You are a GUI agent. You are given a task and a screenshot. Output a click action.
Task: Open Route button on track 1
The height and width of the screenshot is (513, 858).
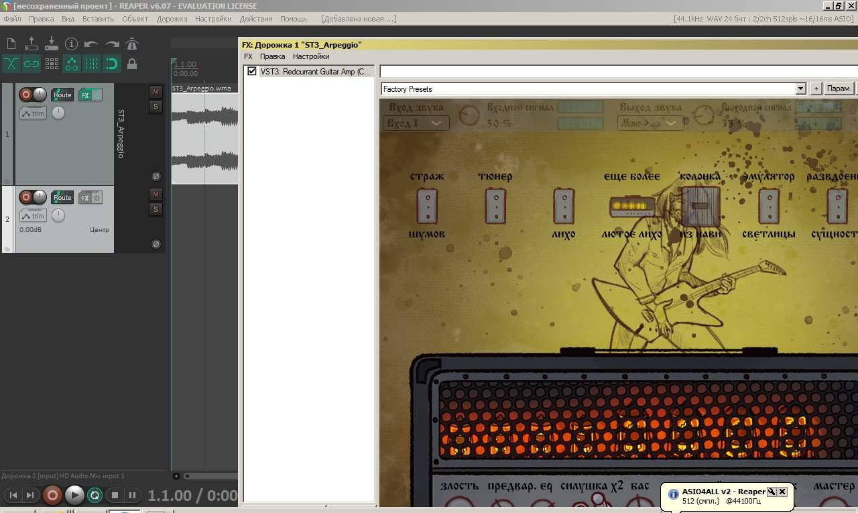click(62, 95)
